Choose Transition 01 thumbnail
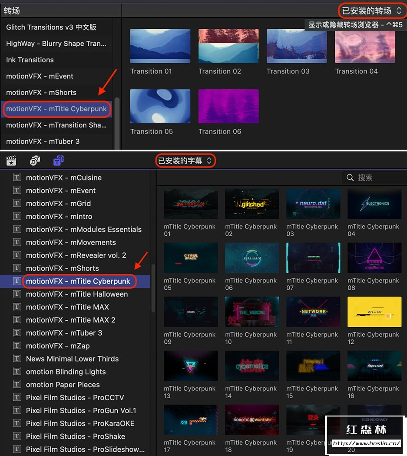 160,46
